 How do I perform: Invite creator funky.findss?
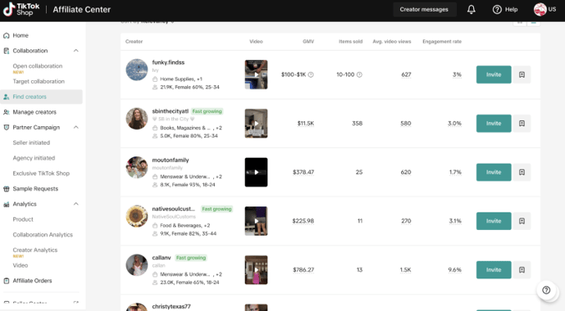tap(494, 74)
